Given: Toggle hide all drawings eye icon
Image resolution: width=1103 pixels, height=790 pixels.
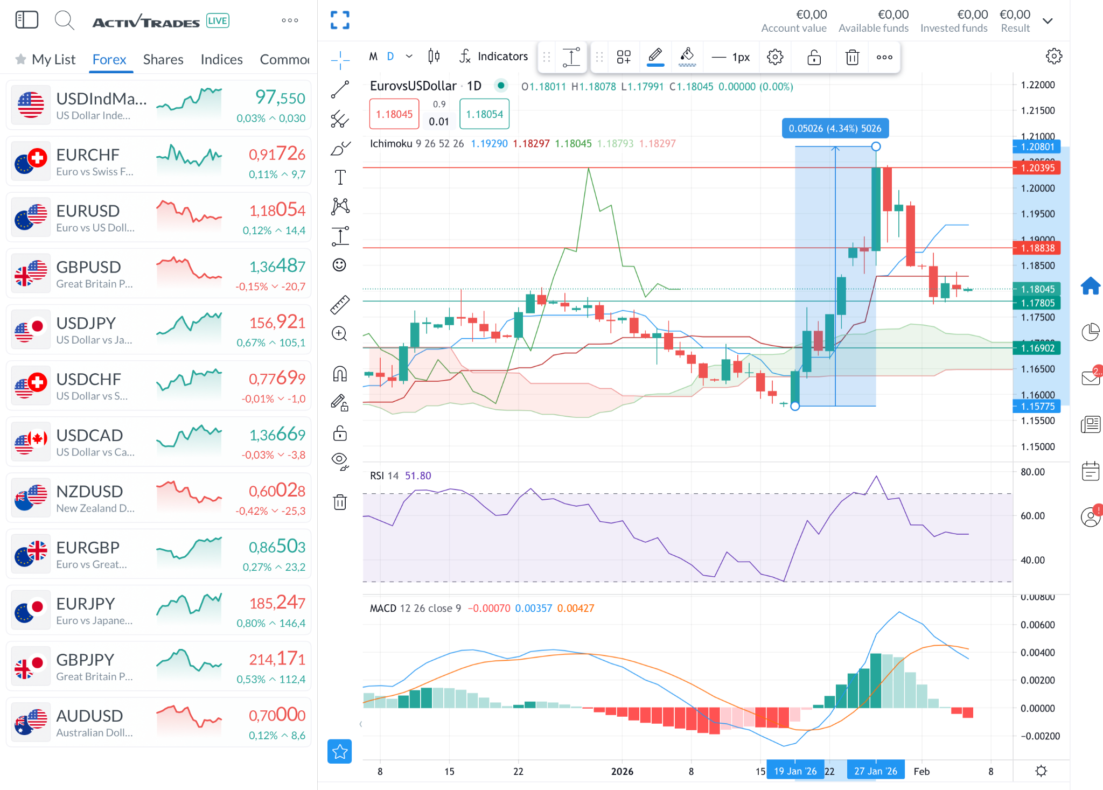Looking at the screenshot, I should [x=340, y=462].
